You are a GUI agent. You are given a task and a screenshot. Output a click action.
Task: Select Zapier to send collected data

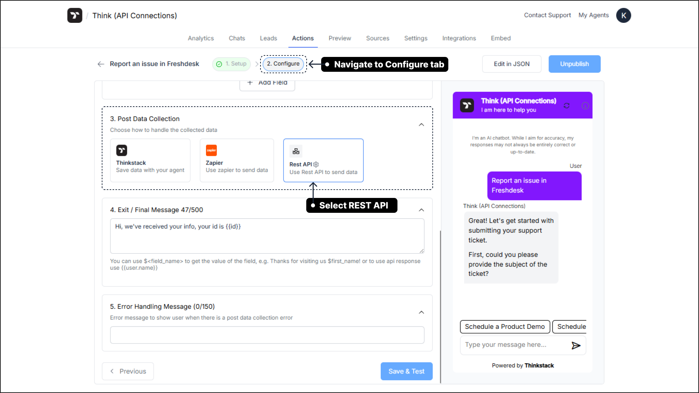(237, 160)
